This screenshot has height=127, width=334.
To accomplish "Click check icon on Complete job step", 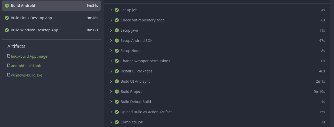I will (x=117, y=122).
